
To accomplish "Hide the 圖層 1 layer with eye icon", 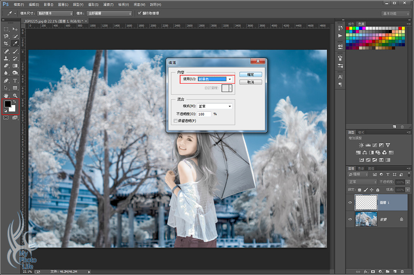I will [x=350, y=202].
